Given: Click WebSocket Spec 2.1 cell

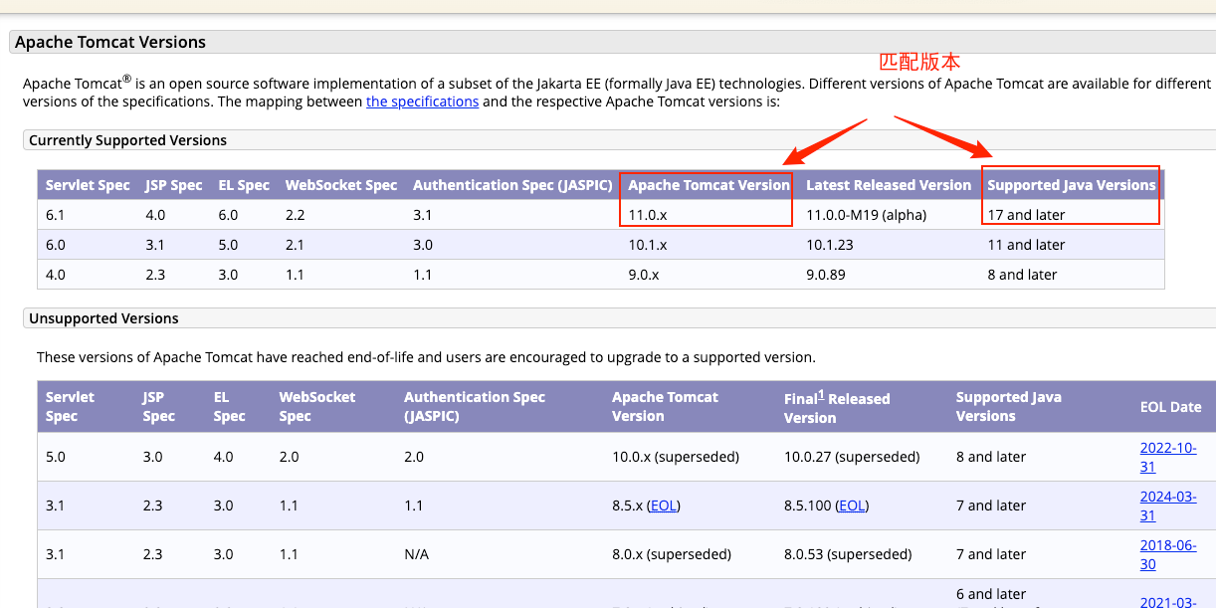Looking at the screenshot, I should pyautogui.click(x=295, y=245).
